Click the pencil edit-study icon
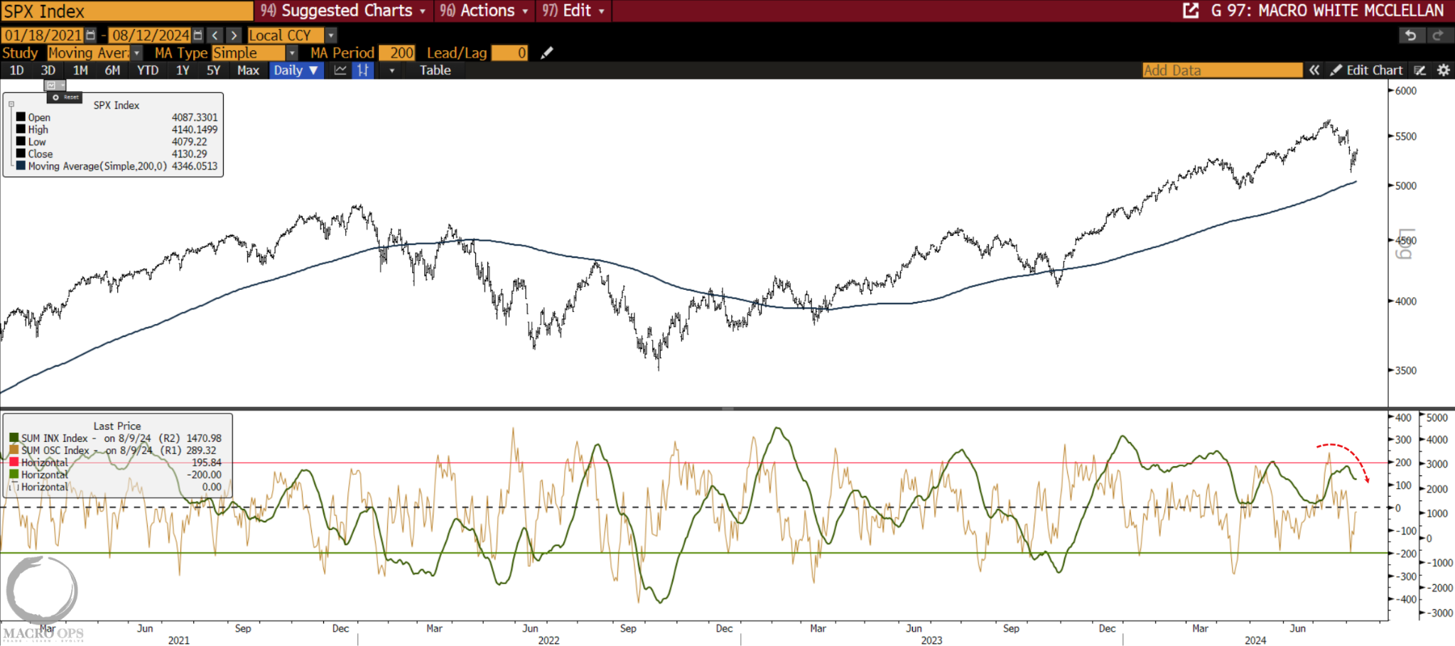This screenshot has width=1455, height=646. click(546, 53)
